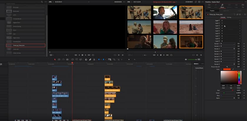Delete the Three_by_Three_Grid effect
This screenshot has width=247, height=121.
(240, 14)
